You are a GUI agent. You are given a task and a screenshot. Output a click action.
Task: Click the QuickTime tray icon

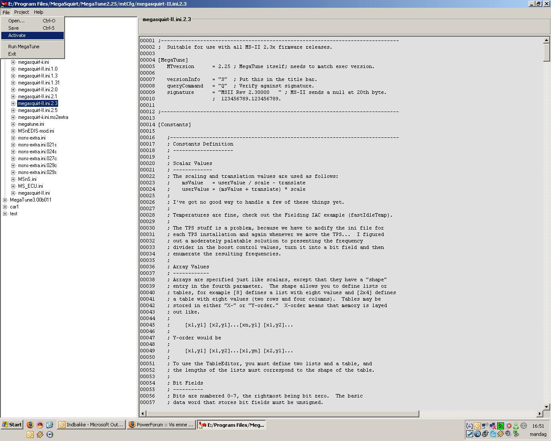pyautogui.click(x=493, y=434)
